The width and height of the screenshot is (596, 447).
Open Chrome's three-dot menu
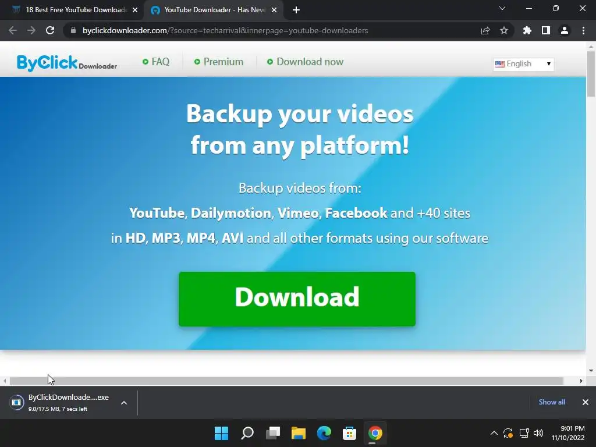click(583, 30)
